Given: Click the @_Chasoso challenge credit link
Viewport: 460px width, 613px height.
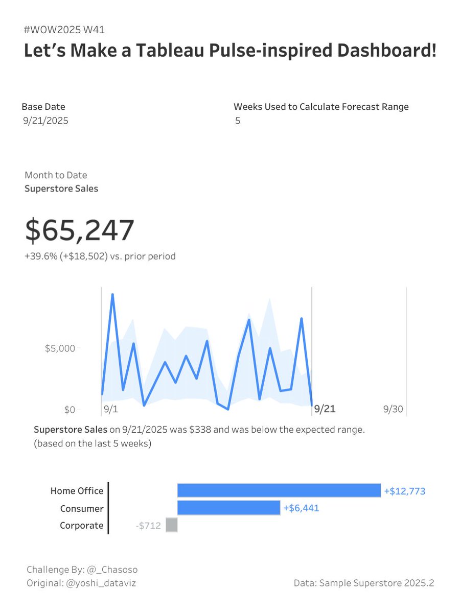Looking at the screenshot, I should 112,569.
